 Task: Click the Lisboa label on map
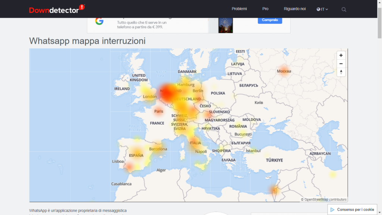pos(118,161)
